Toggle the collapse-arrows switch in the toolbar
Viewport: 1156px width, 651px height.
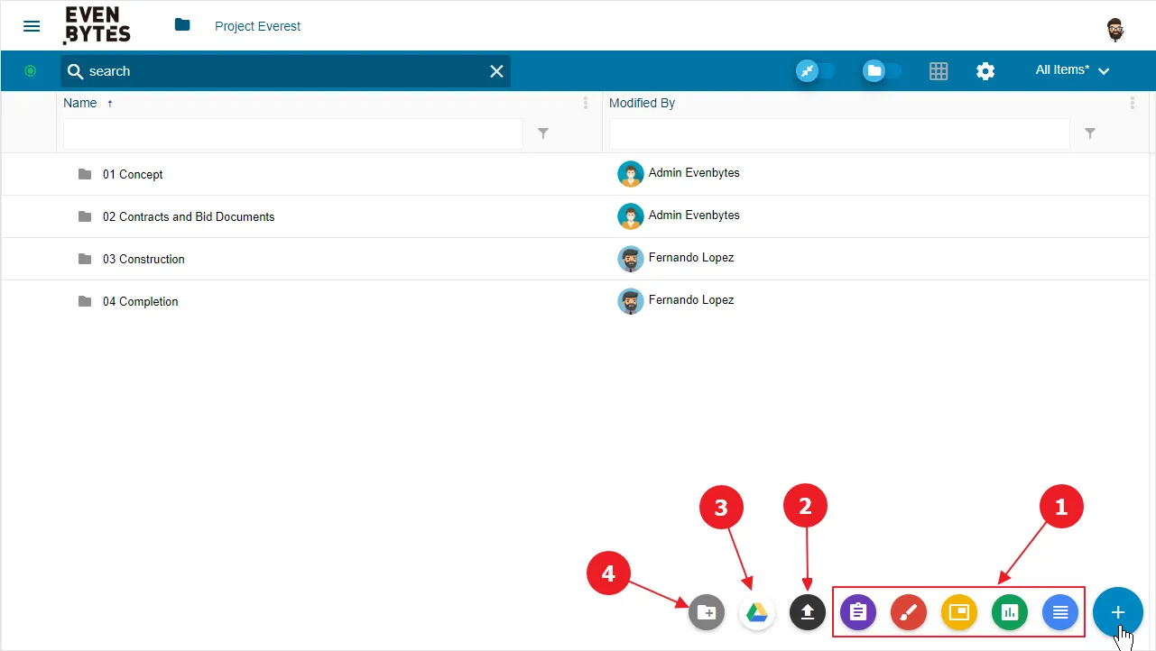pos(815,70)
